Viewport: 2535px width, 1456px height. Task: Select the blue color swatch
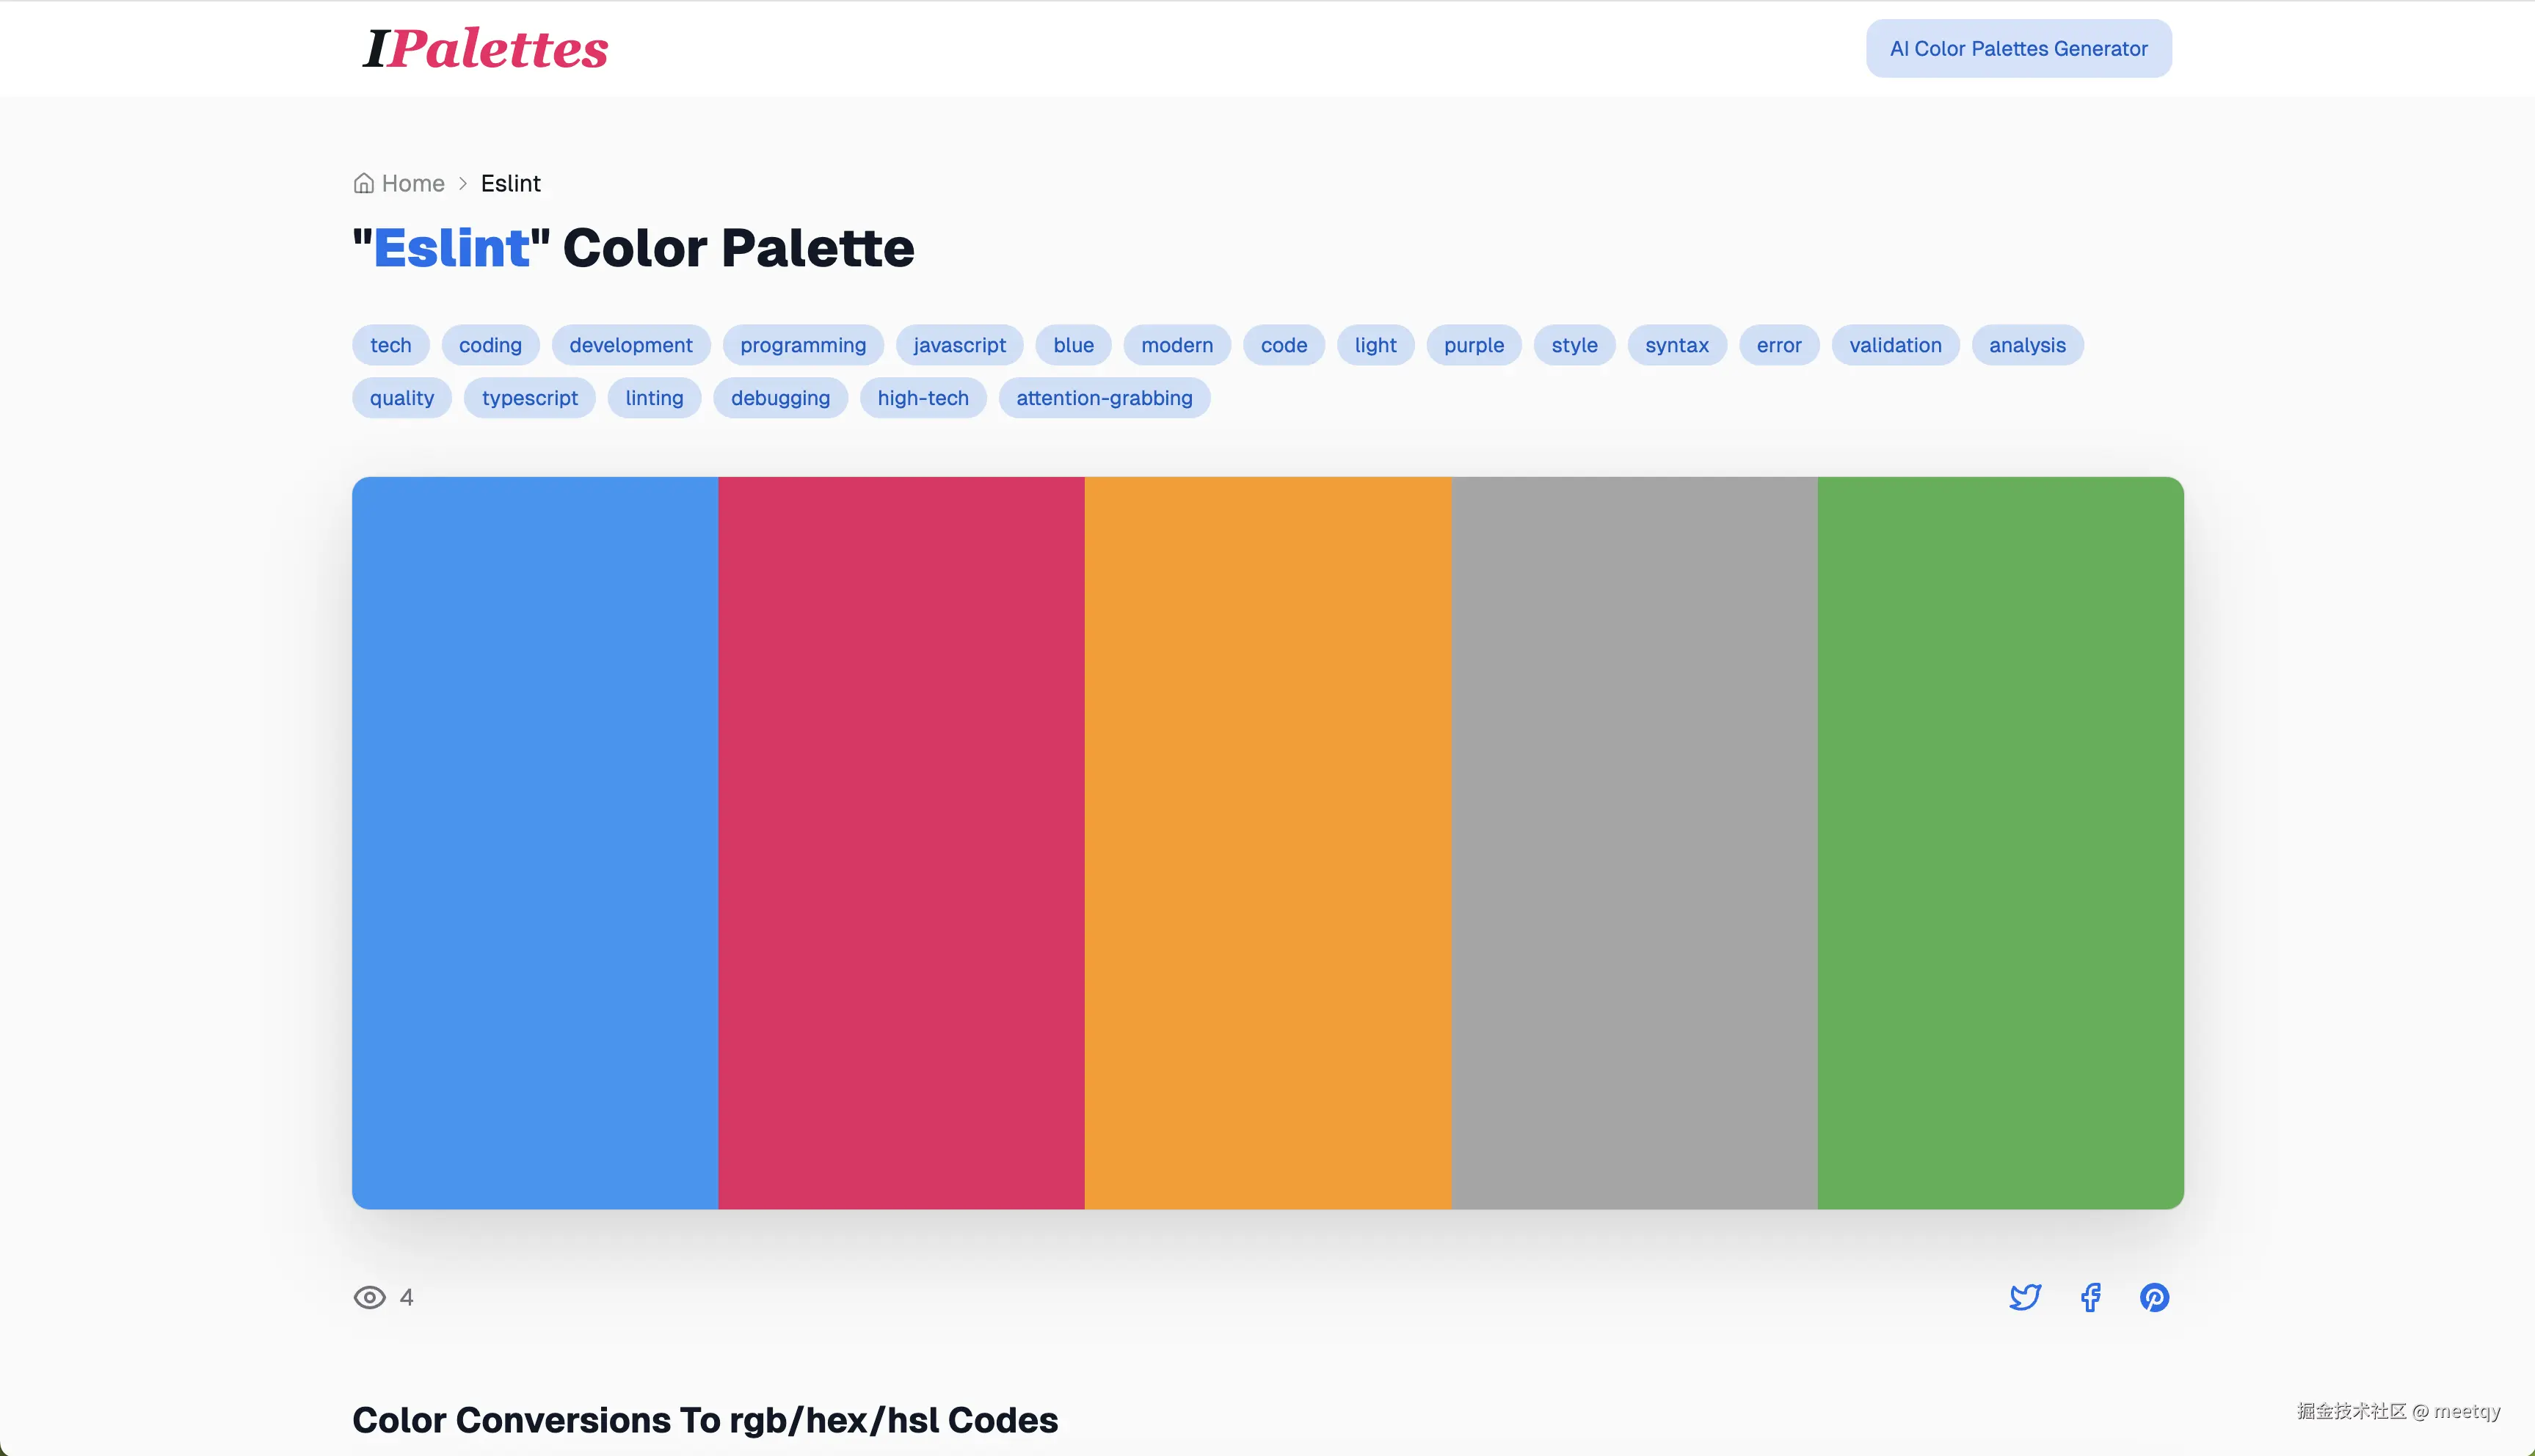pos(535,842)
